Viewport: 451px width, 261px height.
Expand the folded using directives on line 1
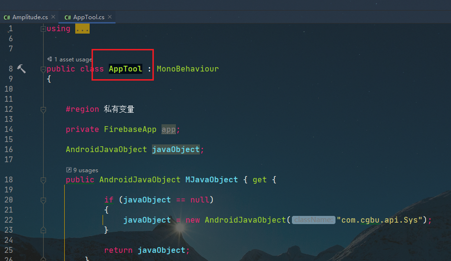[x=43, y=29]
